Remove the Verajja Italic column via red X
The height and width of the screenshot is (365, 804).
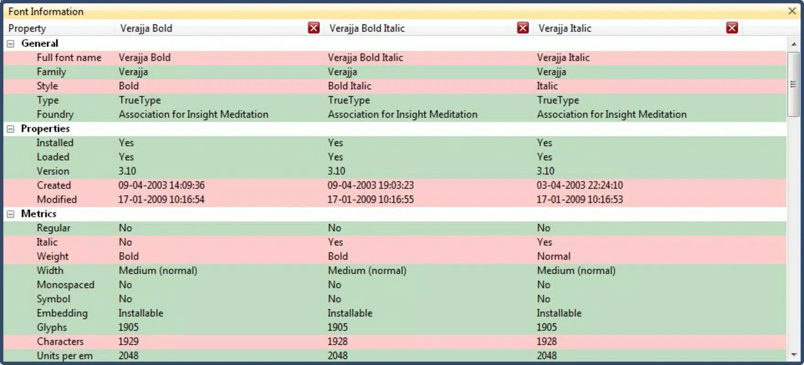coord(732,28)
